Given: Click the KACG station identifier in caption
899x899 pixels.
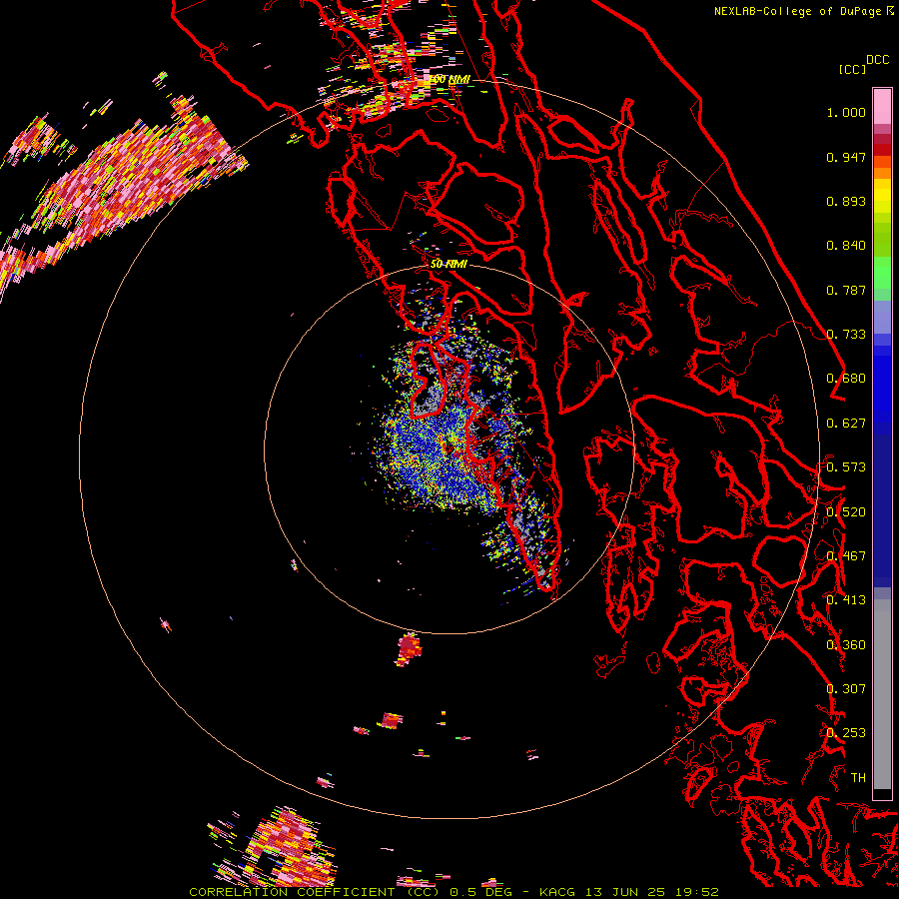Looking at the screenshot, I should (556, 892).
